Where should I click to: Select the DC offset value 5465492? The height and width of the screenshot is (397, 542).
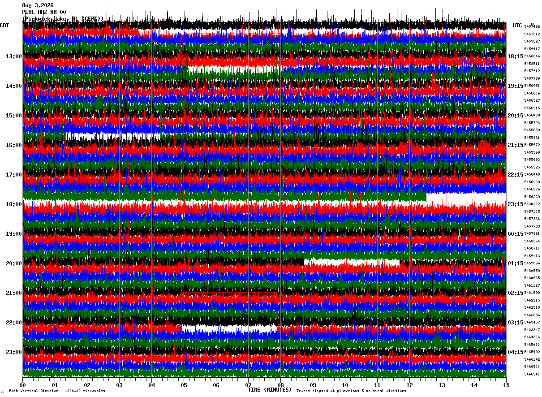[x=532, y=352]
